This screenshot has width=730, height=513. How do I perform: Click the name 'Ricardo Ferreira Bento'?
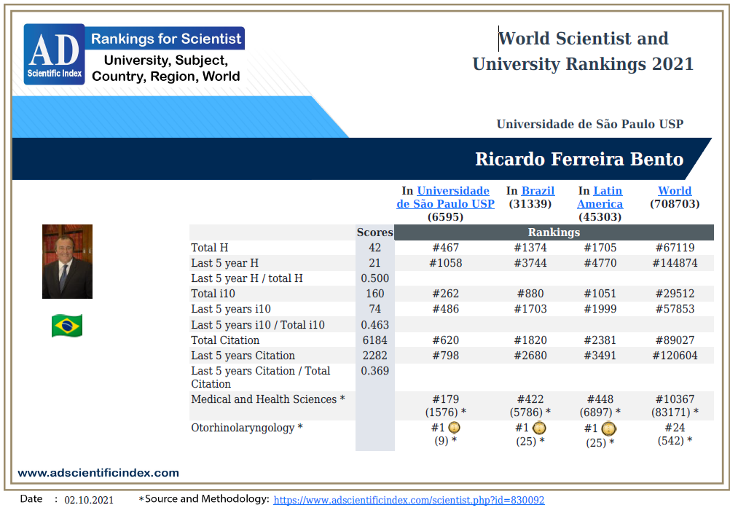[x=579, y=159]
